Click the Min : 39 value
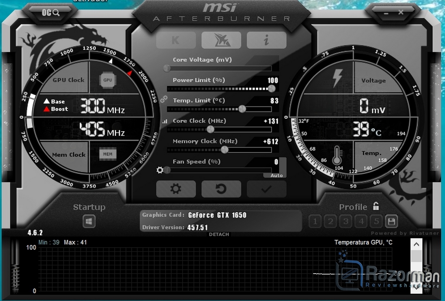The width and height of the screenshot is (445, 301). [x=49, y=242]
